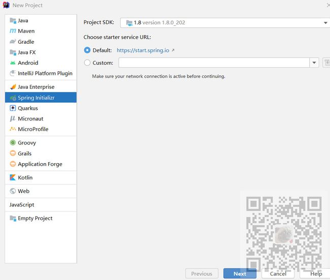Click the SDK folder icon in the combo box
Screen dimensions: 330x280
[129, 23]
